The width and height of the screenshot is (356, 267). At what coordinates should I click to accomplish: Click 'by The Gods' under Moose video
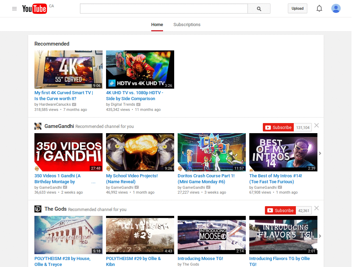tap(188, 264)
